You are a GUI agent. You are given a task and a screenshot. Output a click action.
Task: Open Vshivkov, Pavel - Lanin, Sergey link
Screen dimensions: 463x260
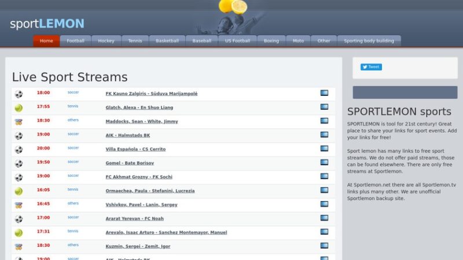point(141,205)
